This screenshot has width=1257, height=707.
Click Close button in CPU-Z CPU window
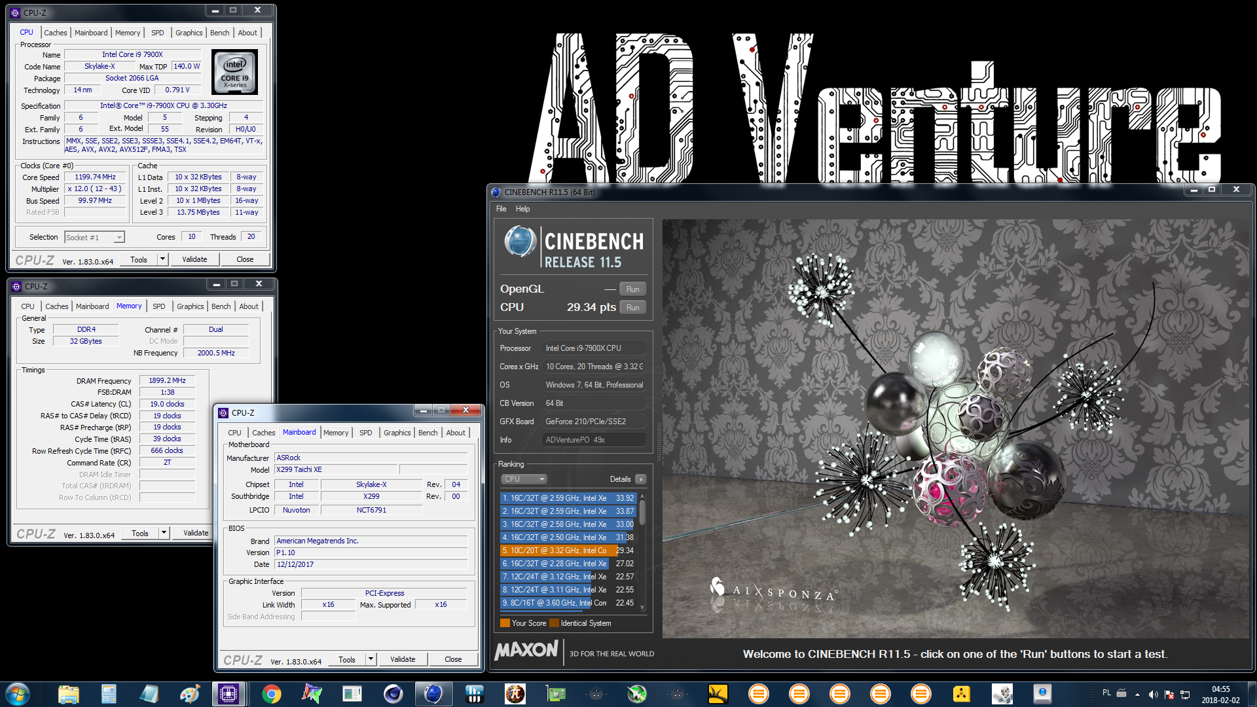coord(245,259)
